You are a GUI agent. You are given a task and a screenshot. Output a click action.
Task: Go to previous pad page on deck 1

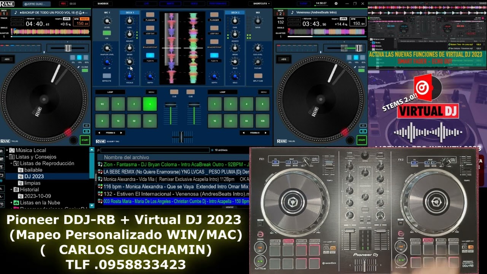pyautogui.click(x=99, y=133)
